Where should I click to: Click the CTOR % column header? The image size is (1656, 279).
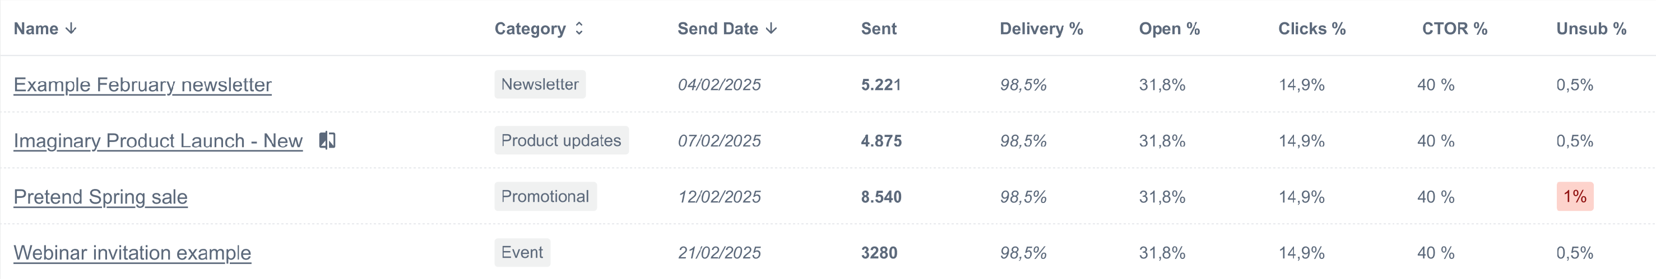tap(1454, 29)
